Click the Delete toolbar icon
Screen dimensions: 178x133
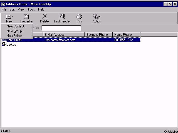coord(44,17)
